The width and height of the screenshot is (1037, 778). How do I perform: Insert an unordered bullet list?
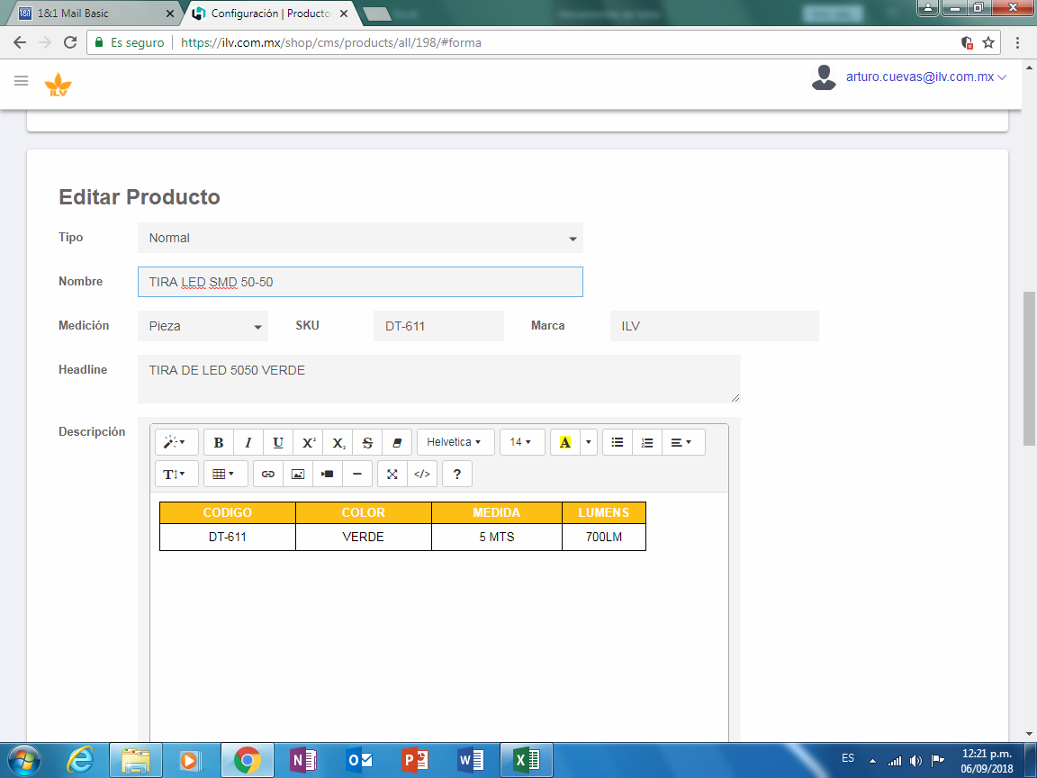point(618,443)
